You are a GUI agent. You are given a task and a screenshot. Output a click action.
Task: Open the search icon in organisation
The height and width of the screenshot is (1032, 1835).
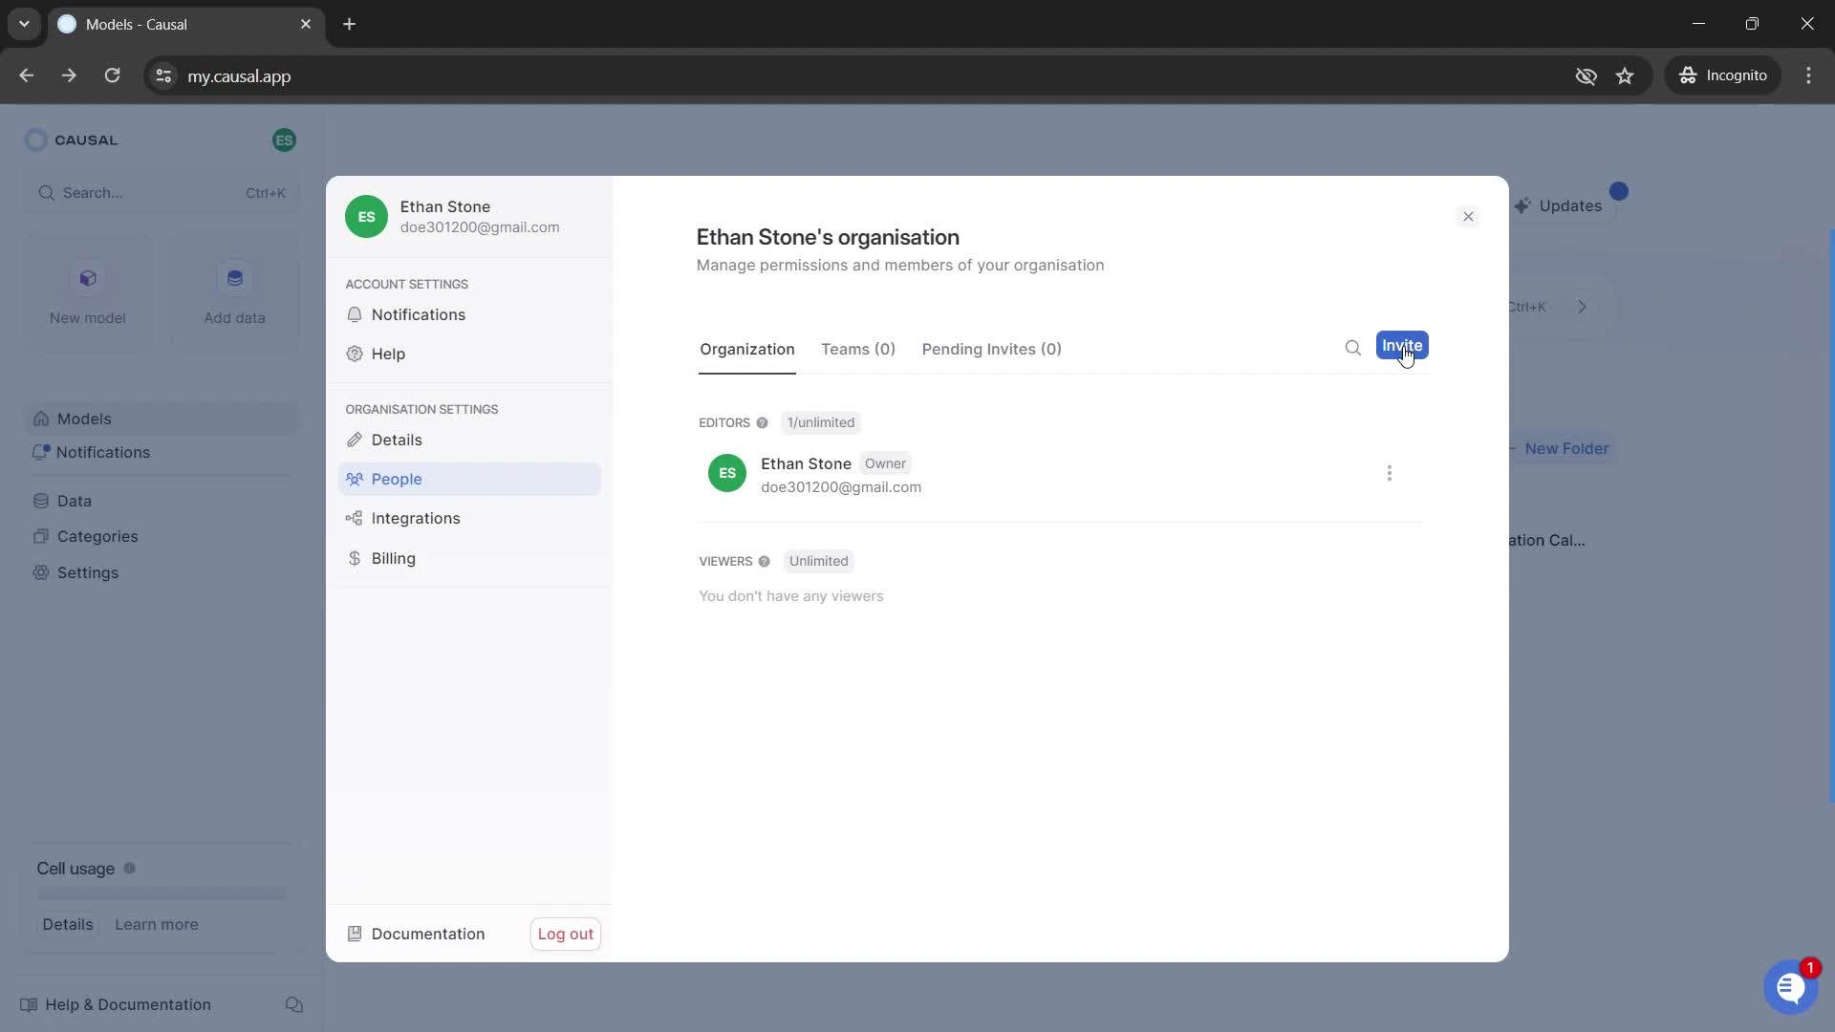coord(1352,348)
